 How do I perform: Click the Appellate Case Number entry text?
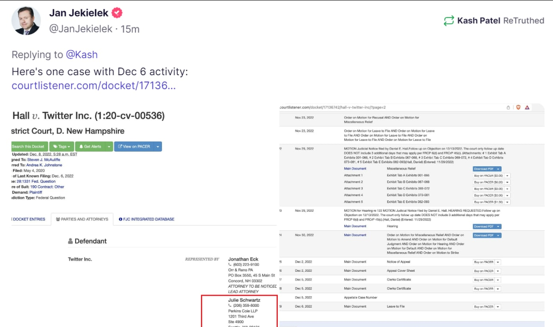tap(360, 297)
